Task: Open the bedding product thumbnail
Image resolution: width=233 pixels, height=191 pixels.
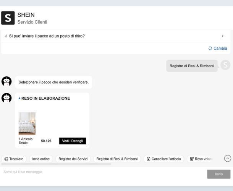Action: (27, 123)
